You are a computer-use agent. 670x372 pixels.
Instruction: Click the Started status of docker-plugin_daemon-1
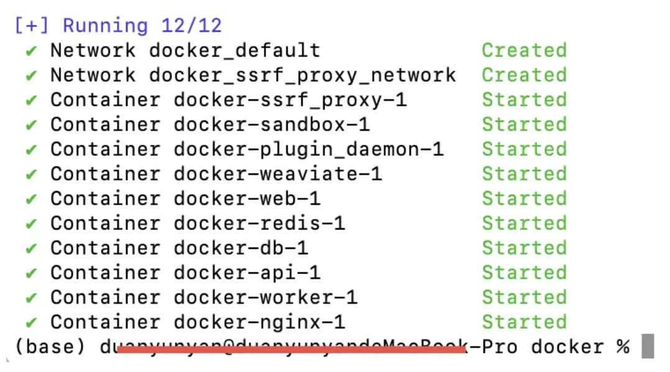coord(524,149)
